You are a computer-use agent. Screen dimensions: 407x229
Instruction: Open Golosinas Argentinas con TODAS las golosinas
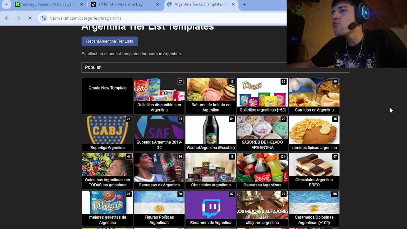(x=107, y=171)
